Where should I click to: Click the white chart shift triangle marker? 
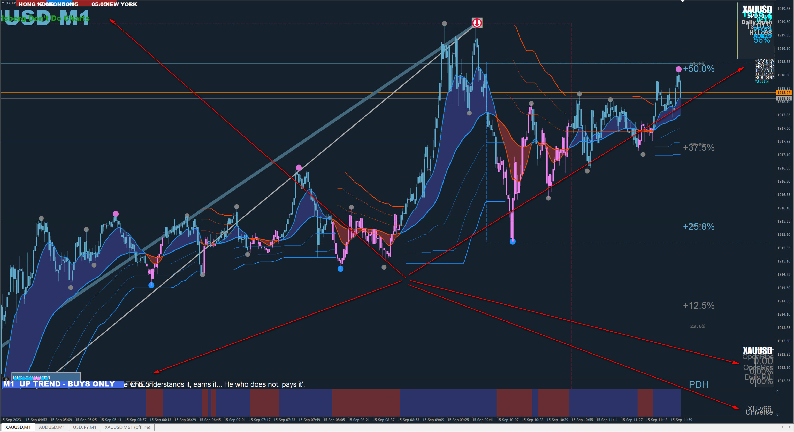pos(683,1)
